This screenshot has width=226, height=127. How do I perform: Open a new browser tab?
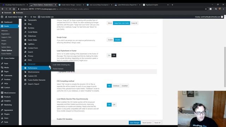pos(172,5)
